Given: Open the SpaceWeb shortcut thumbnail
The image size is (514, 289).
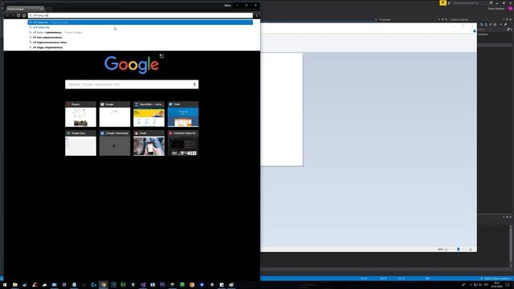Looking at the screenshot, I should [149, 114].
